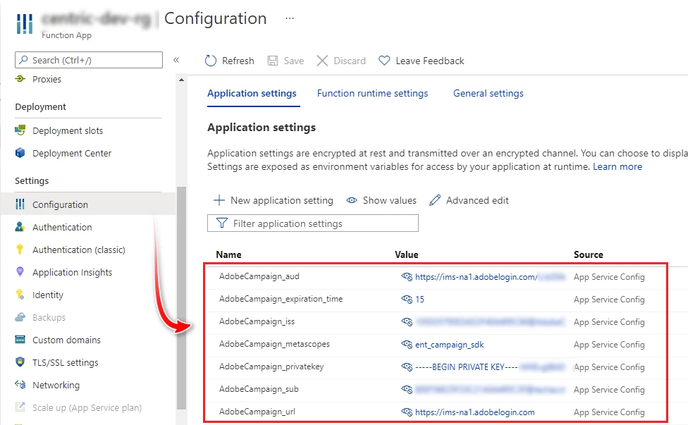Click the Learn more link
This screenshot has width=688, height=425.
pyautogui.click(x=618, y=166)
